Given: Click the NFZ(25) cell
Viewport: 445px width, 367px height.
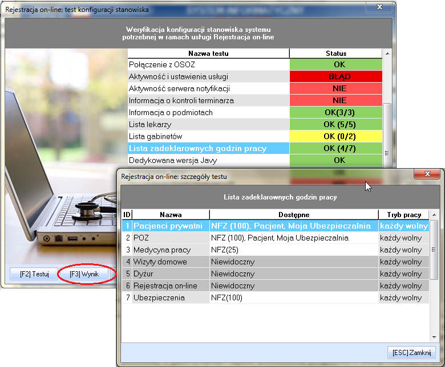Looking at the screenshot, I should tap(294, 250).
